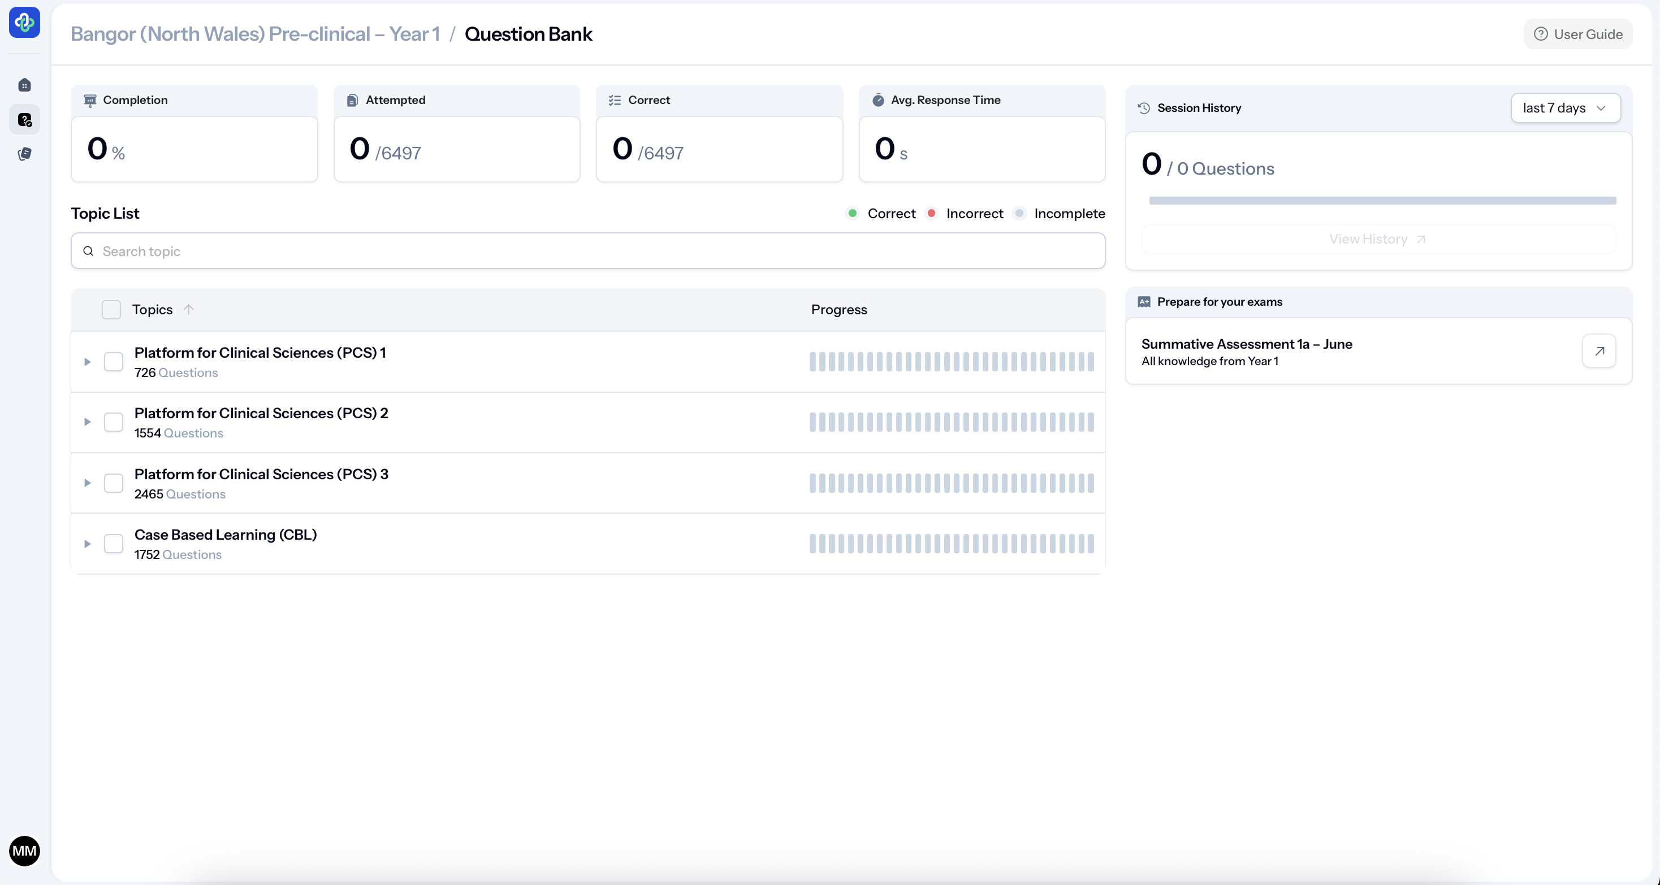
Task: Tick the PCS 1 topic checkbox
Action: [x=114, y=362]
